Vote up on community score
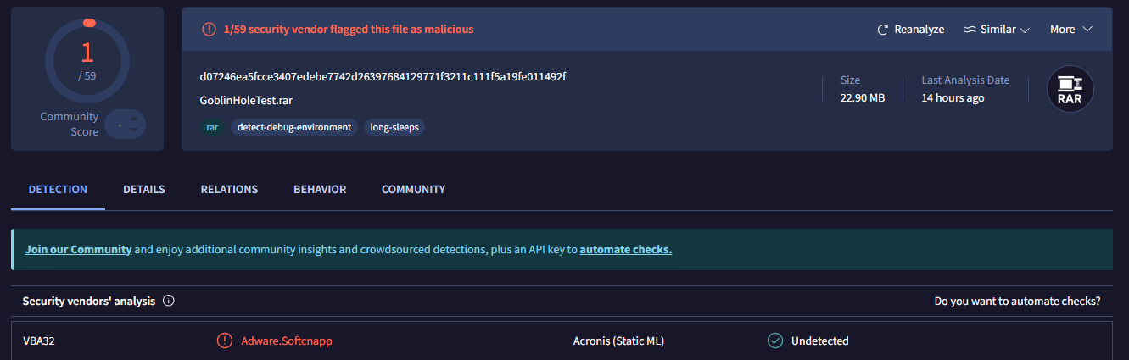This screenshot has height=360, width=1129. pos(133,119)
